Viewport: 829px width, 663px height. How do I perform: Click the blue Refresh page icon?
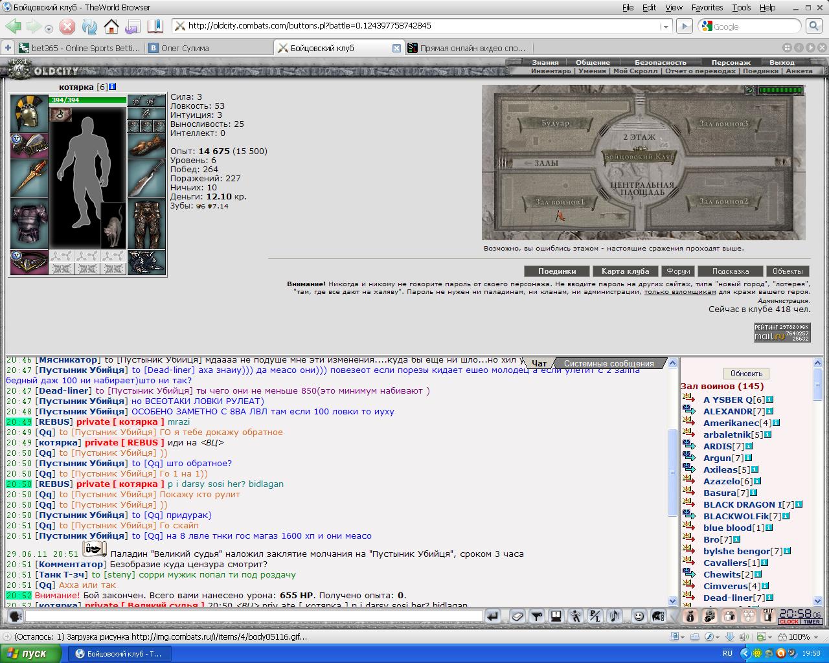(x=89, y=27)
